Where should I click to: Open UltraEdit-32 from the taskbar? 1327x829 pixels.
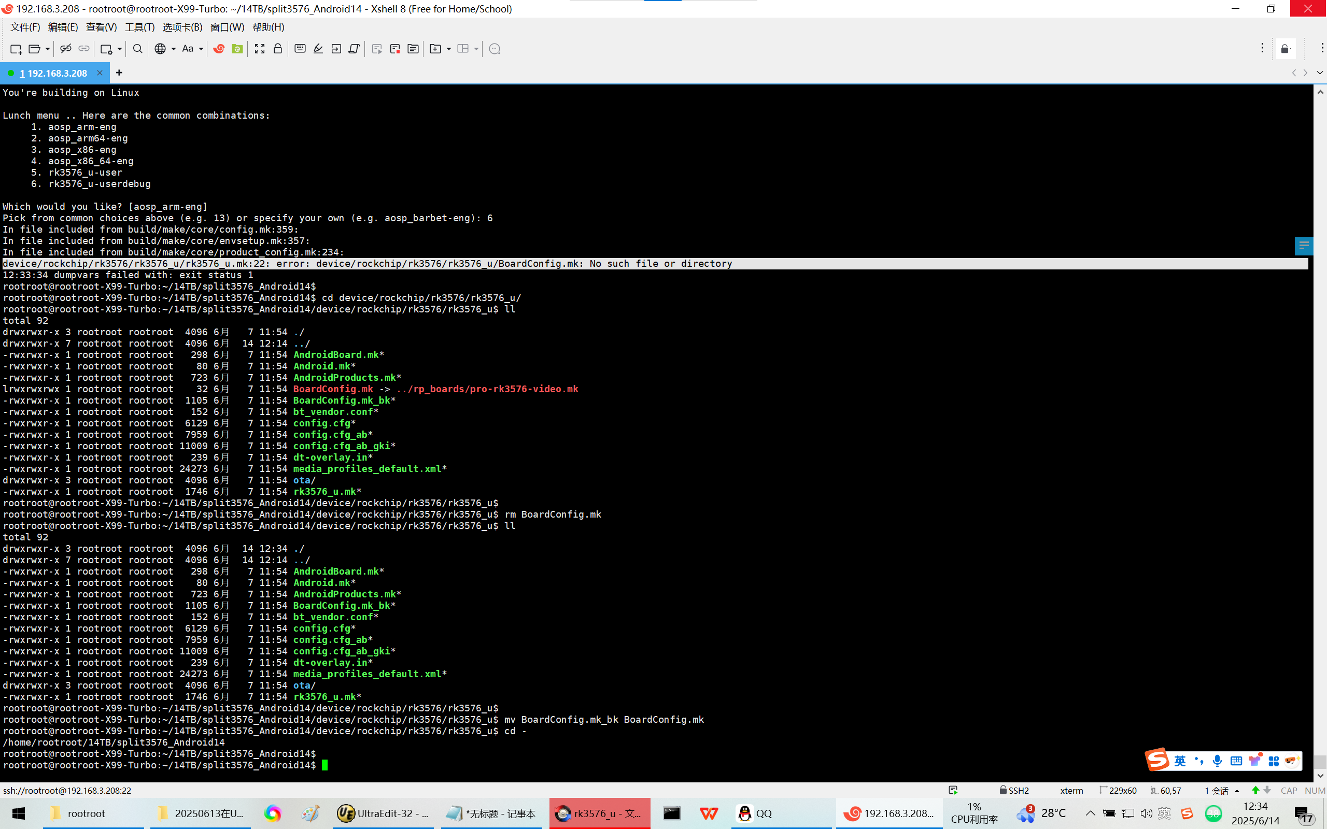pyautogui.click(x=383, y=813)
